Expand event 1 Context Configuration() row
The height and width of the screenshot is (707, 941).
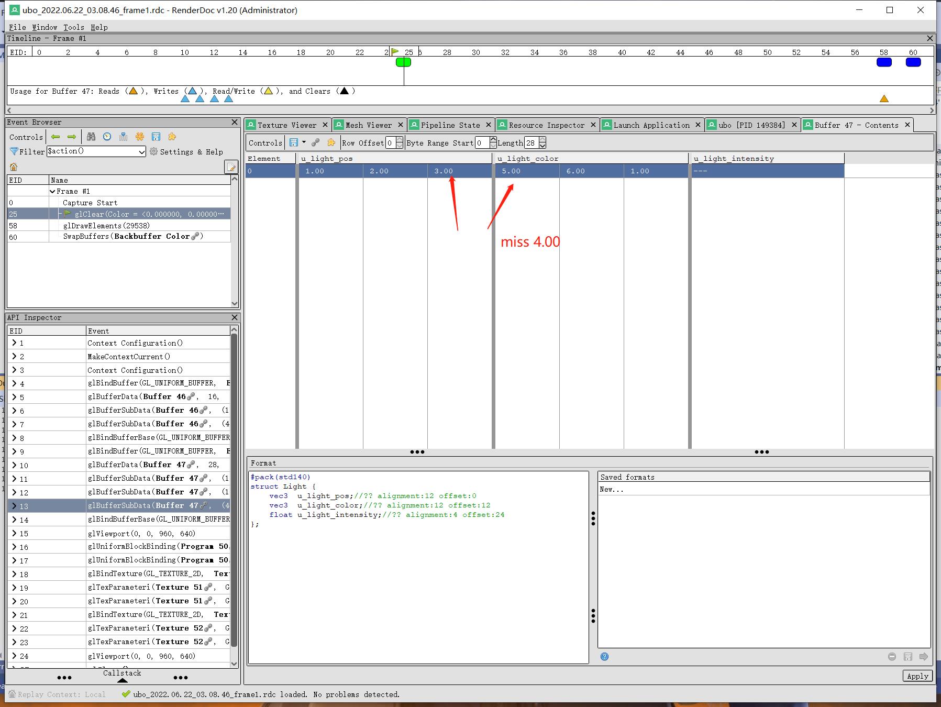[x=14, y=343]
